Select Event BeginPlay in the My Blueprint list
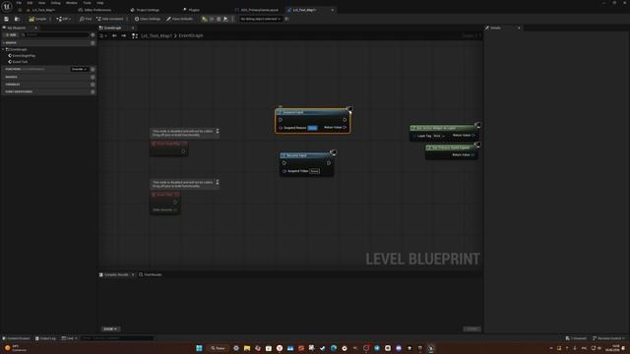 pyautogui.click(x=24, y=56)
